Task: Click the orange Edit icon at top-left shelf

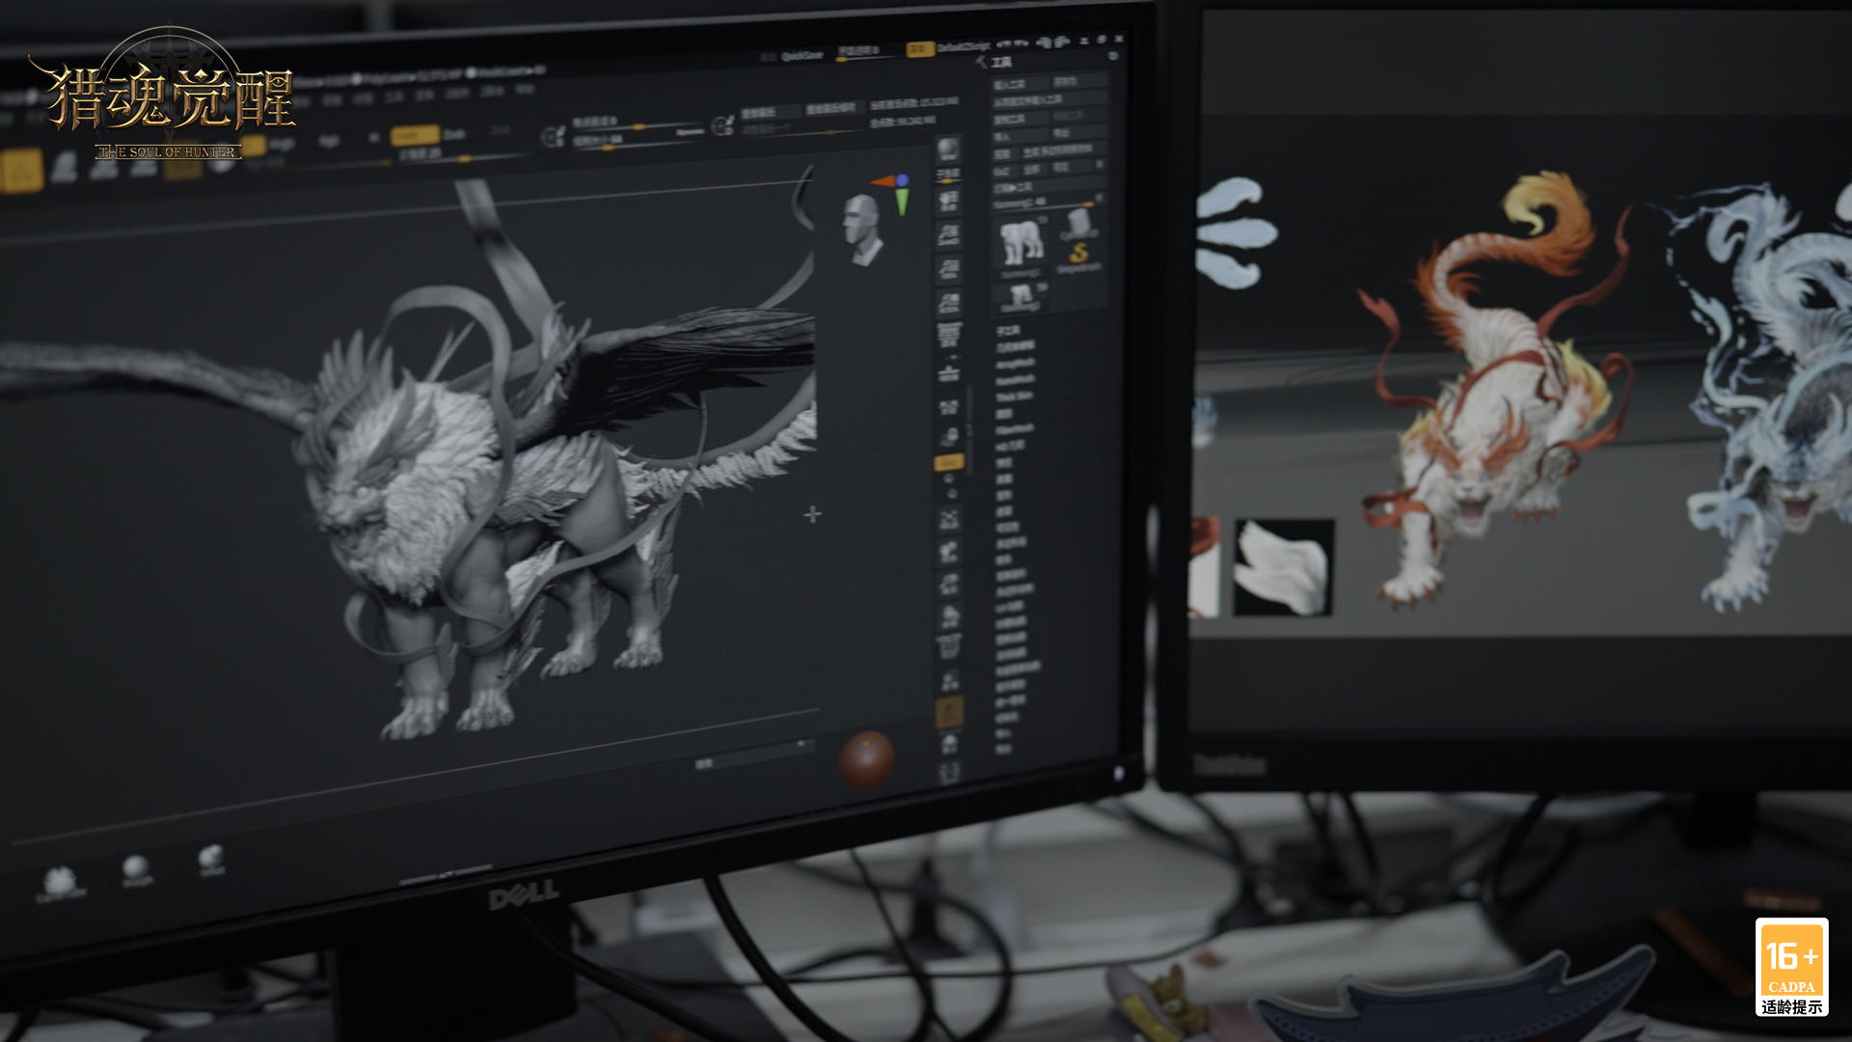Action: pos(21,171)
